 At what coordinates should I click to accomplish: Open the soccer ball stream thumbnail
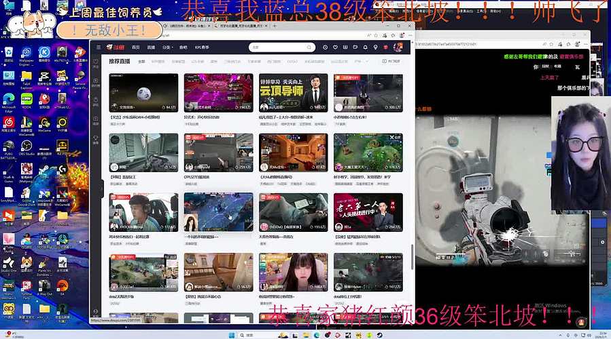point(143,93)
